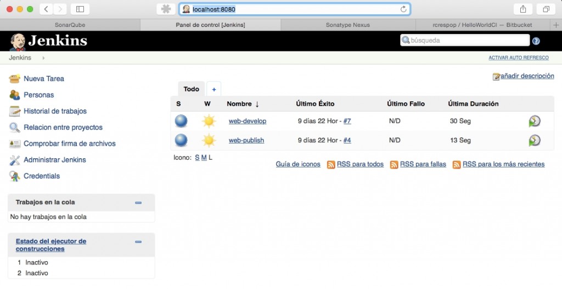The height and width of the screenshot is (289, 562).
Task: Click the 13 Seg duration cell
Action: [460, 140]
